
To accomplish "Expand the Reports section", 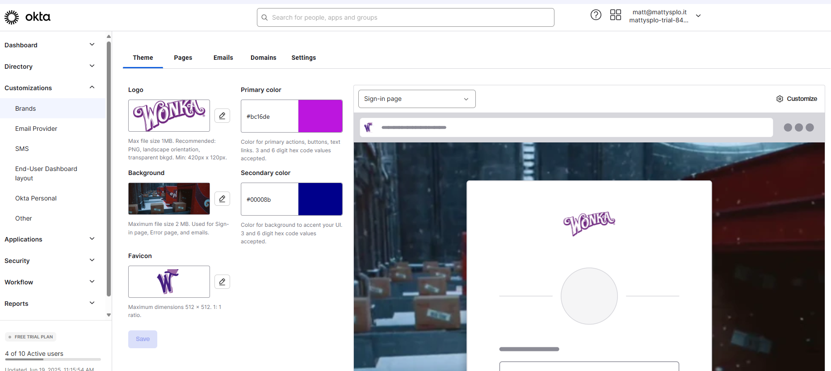I will (92, 303).
